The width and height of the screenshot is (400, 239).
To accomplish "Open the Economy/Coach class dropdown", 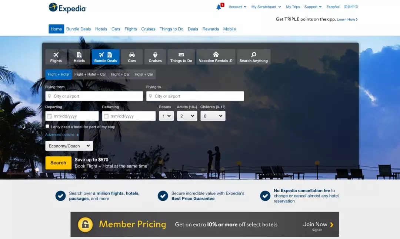I will [x=69, y=146].
